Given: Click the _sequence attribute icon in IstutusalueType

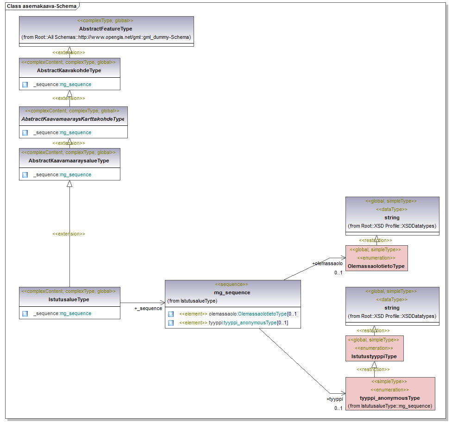Looking at the screenshot, I should (x=25, y=314).
